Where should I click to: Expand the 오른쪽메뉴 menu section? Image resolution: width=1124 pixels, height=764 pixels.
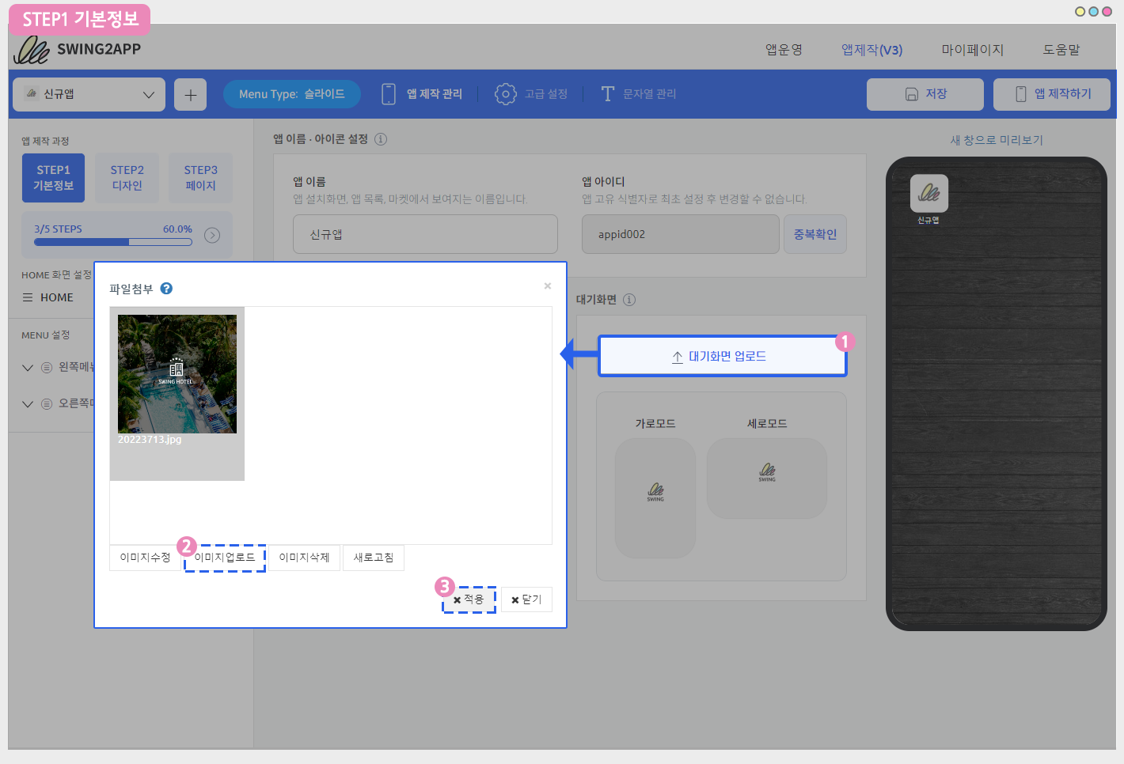(x=28, y=404)
